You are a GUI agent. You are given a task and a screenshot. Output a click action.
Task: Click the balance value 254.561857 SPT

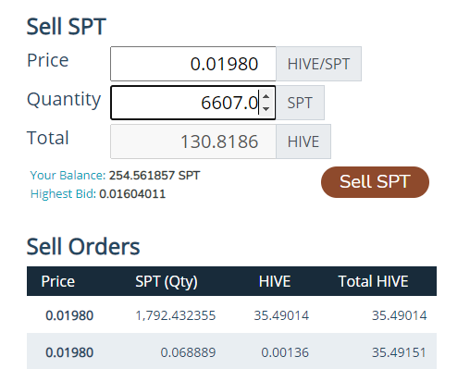click(x=155, y=176)
